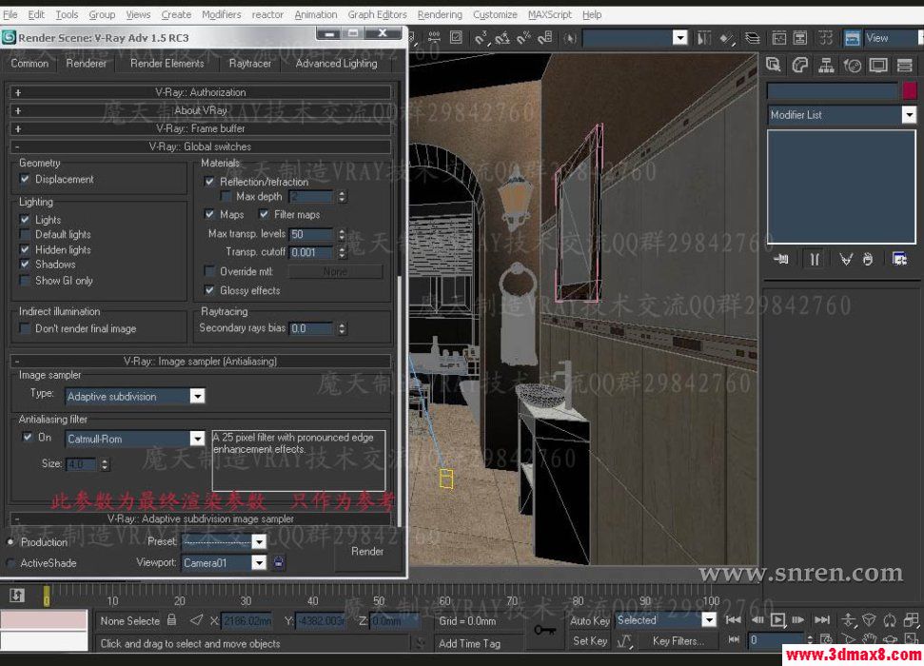924x666 pixels.
Task: Open the Rendering menu
Action: coord(440,14)
